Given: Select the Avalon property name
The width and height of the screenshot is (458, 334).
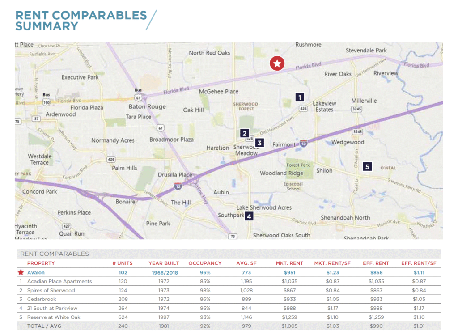Looking at the screenshot, I should point(36,272).
